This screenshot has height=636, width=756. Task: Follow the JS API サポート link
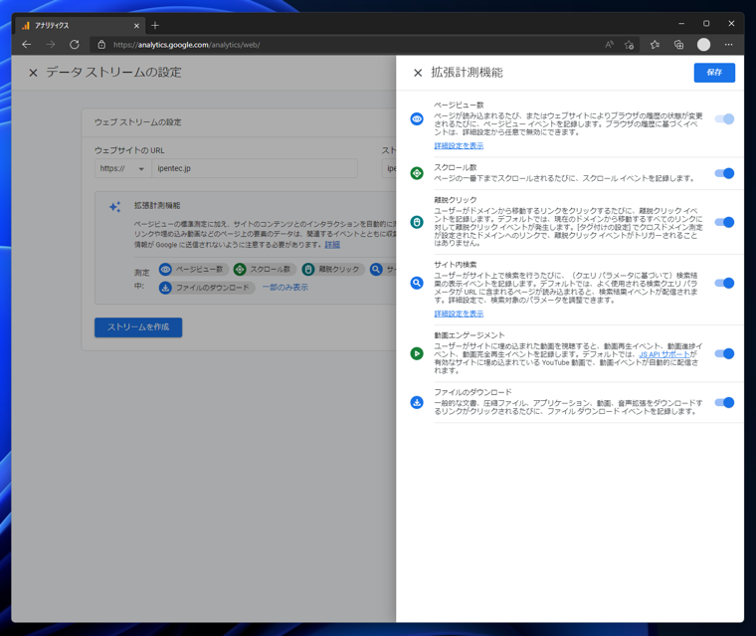pyautogui.click(x=664, y=354)
